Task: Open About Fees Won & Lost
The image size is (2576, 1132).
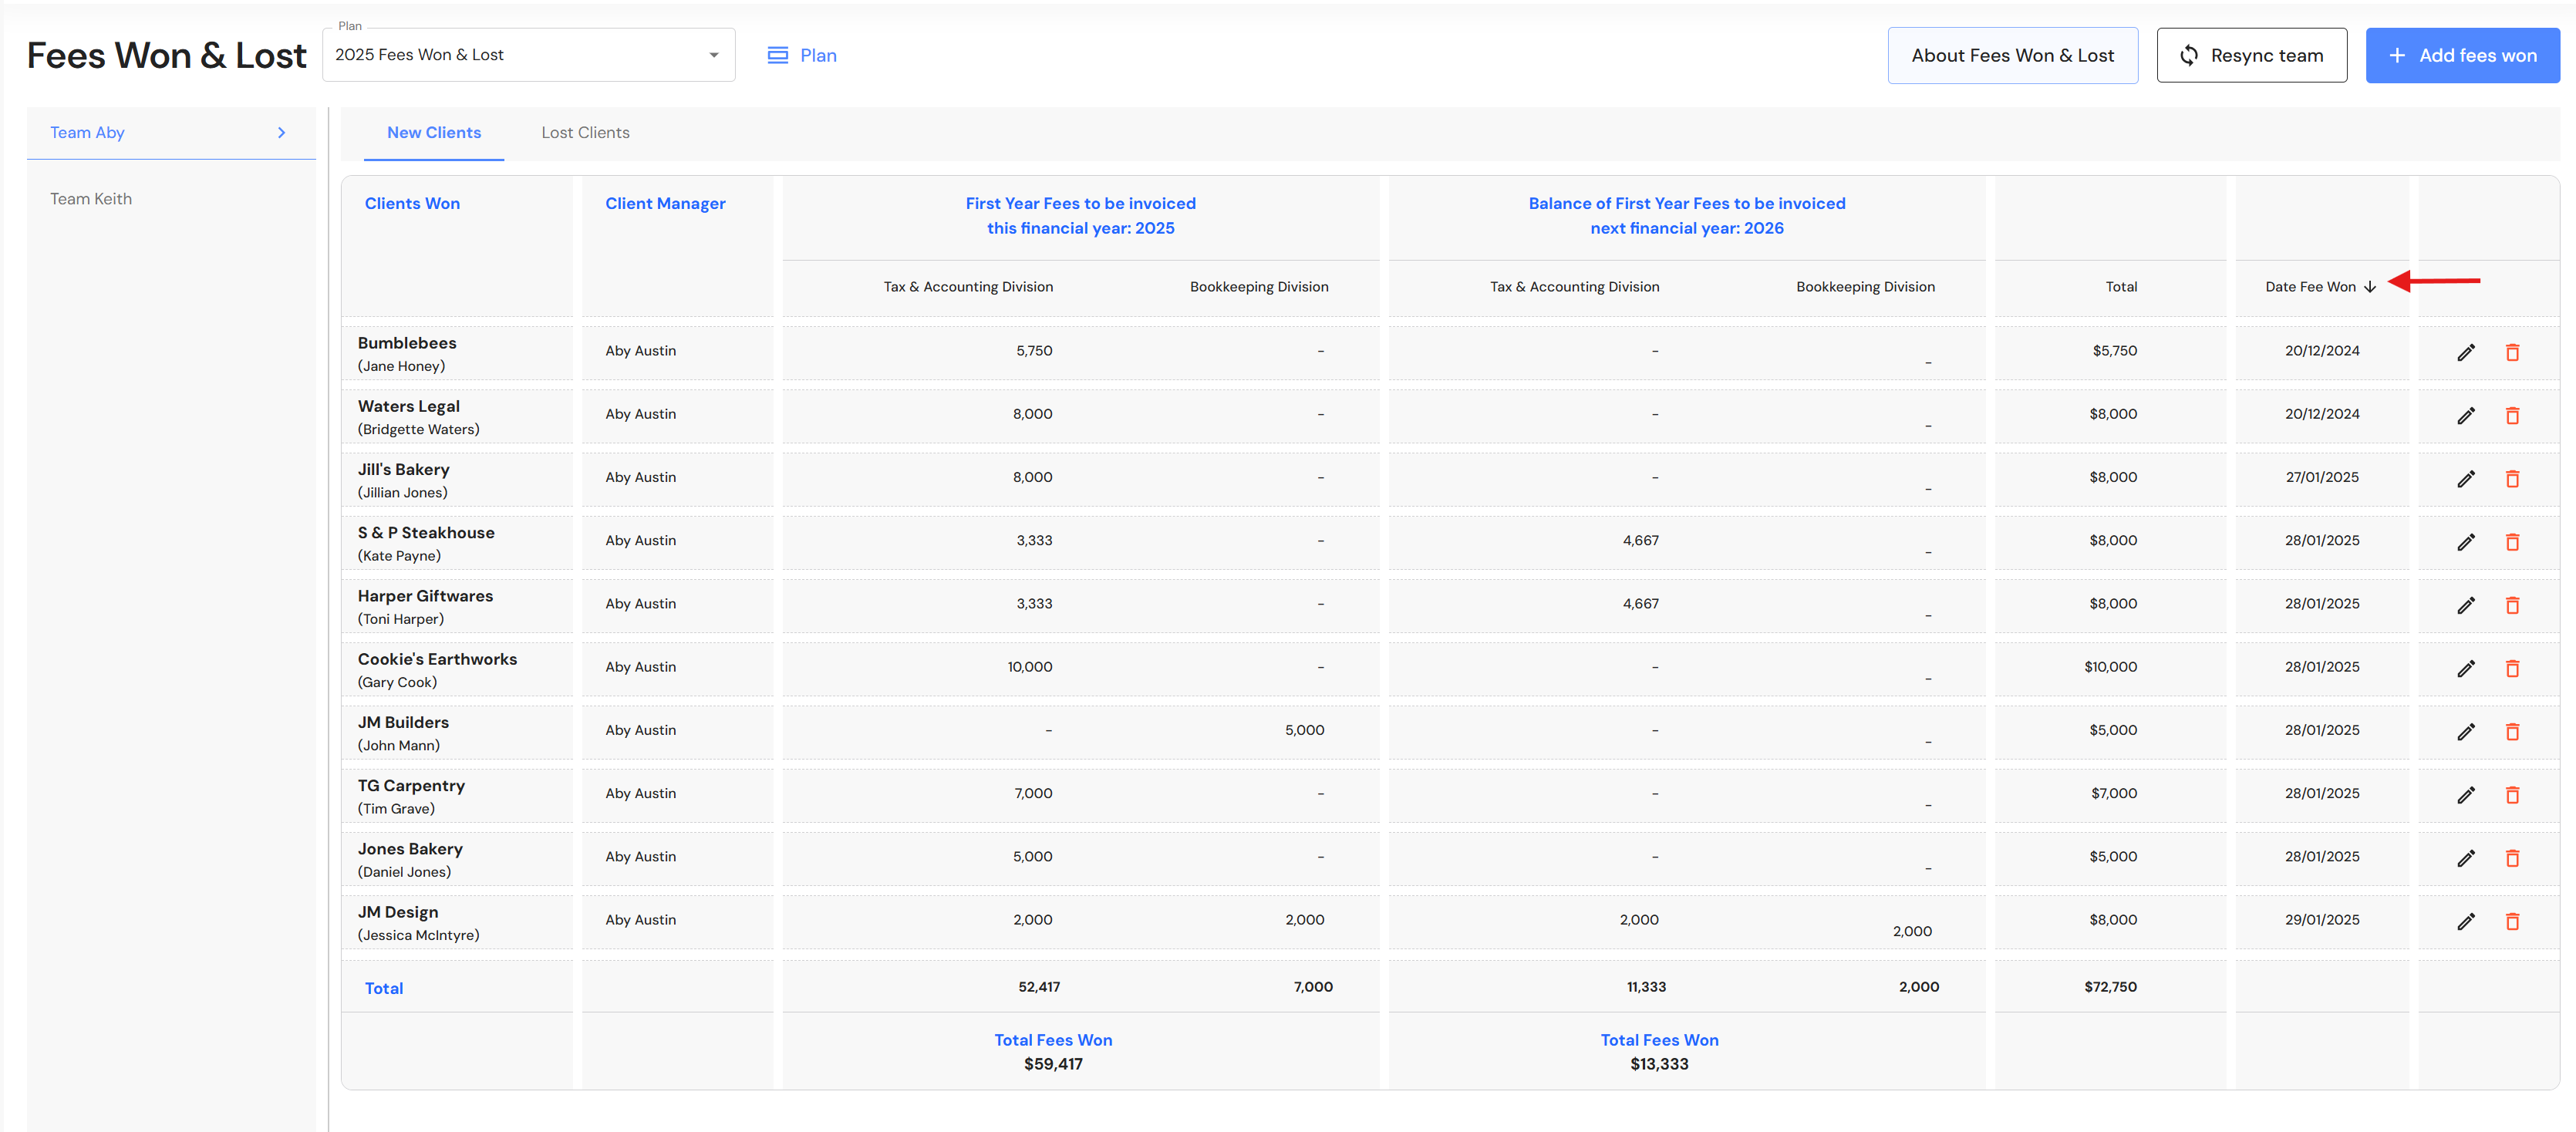Action: pos(2011,55)
